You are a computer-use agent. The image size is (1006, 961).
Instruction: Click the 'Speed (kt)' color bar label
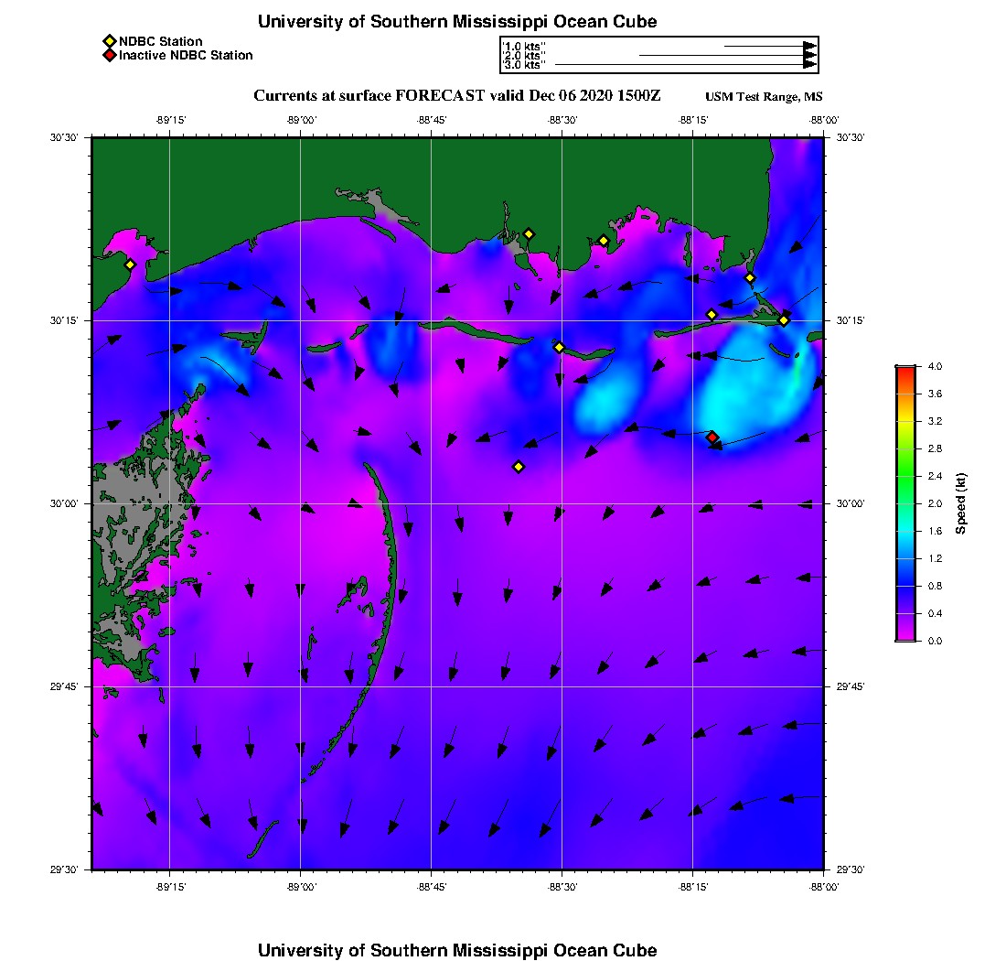pyautogui.click(x=960, y=503)
